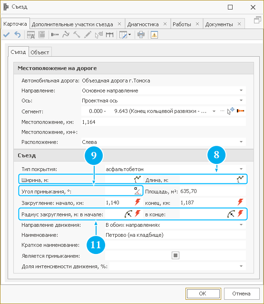This screenshot has width=264, height=304.
Task: Select the Съезд inner tab
Action: pyautogui.click(x=18, y=52)
